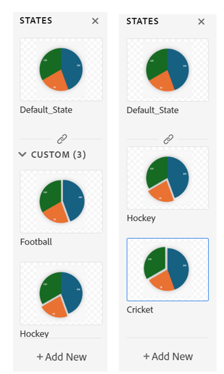Click the link icon in left panel
The image size is (224, 374).
62,139
